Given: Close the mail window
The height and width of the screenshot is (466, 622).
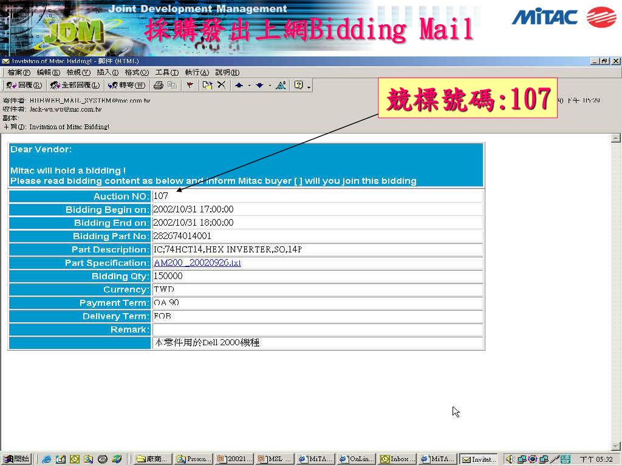Looking at the screenshot, I should 616,61.
